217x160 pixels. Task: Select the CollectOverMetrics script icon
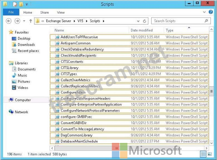click(57, 80)
